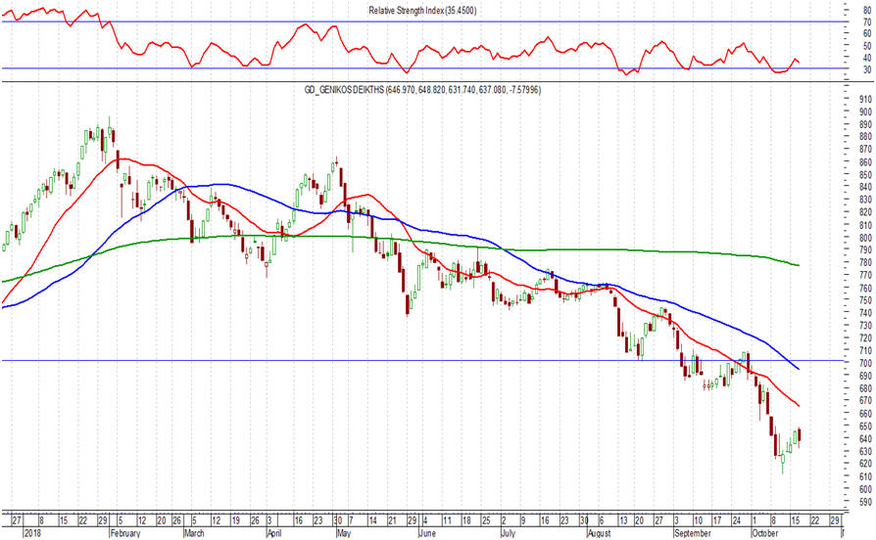Select the September month label on timeline

(x=692, y=533)
